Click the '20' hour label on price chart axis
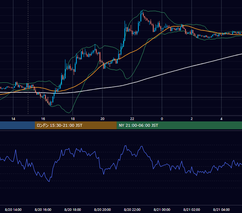242x213 pixels. tap(102, 119)
